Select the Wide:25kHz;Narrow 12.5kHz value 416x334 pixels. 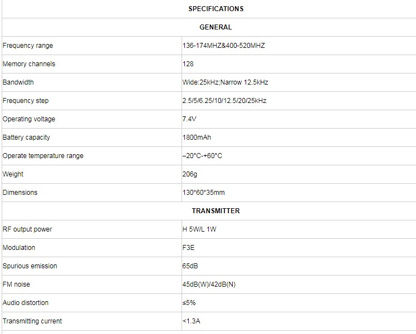(x=225, y=82)
